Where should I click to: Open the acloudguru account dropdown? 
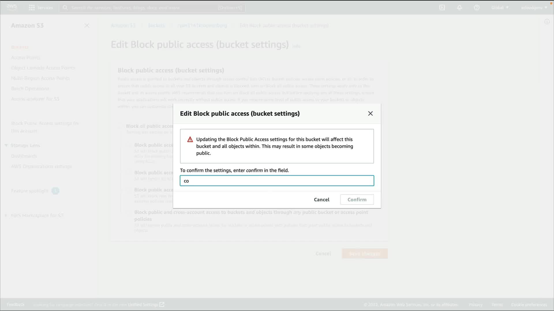pyautogui.click(x=534, y=8)
